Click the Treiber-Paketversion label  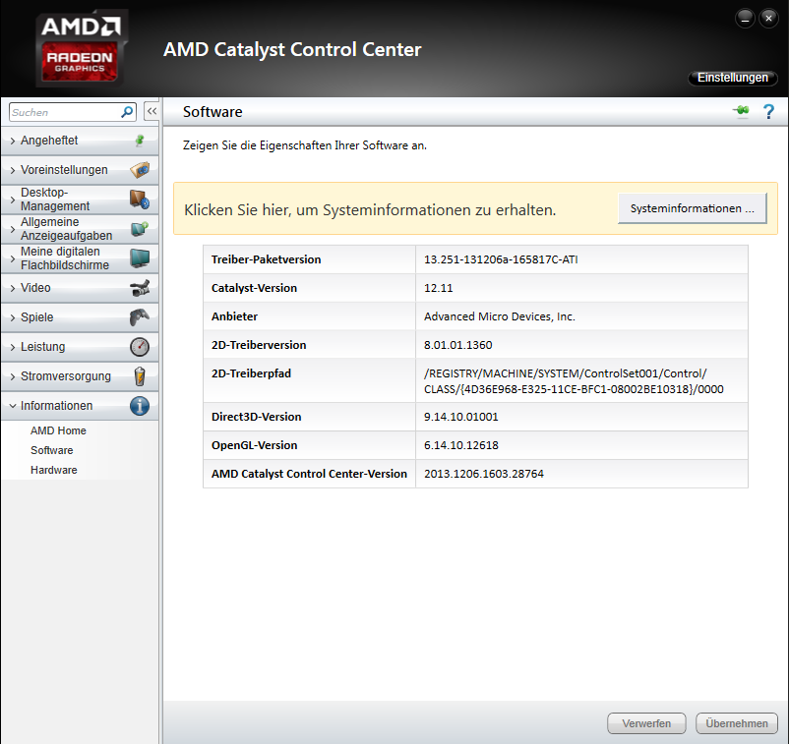click(x=266, y=259)
